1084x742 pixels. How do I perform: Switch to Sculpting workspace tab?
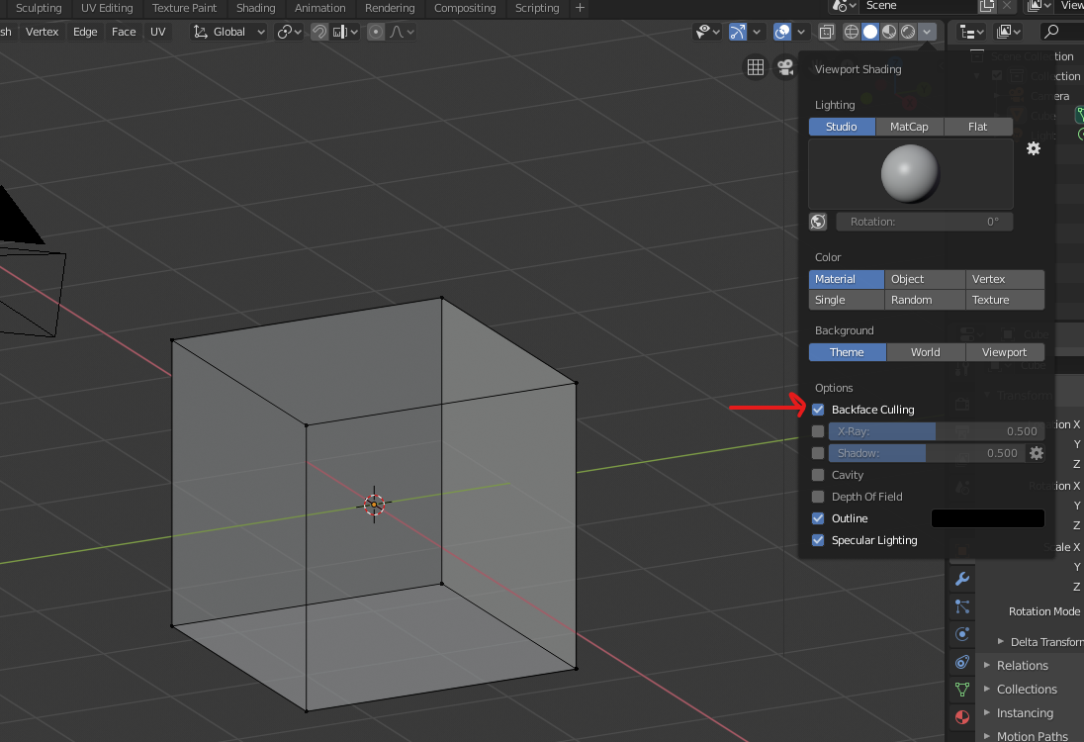[39, 8]
